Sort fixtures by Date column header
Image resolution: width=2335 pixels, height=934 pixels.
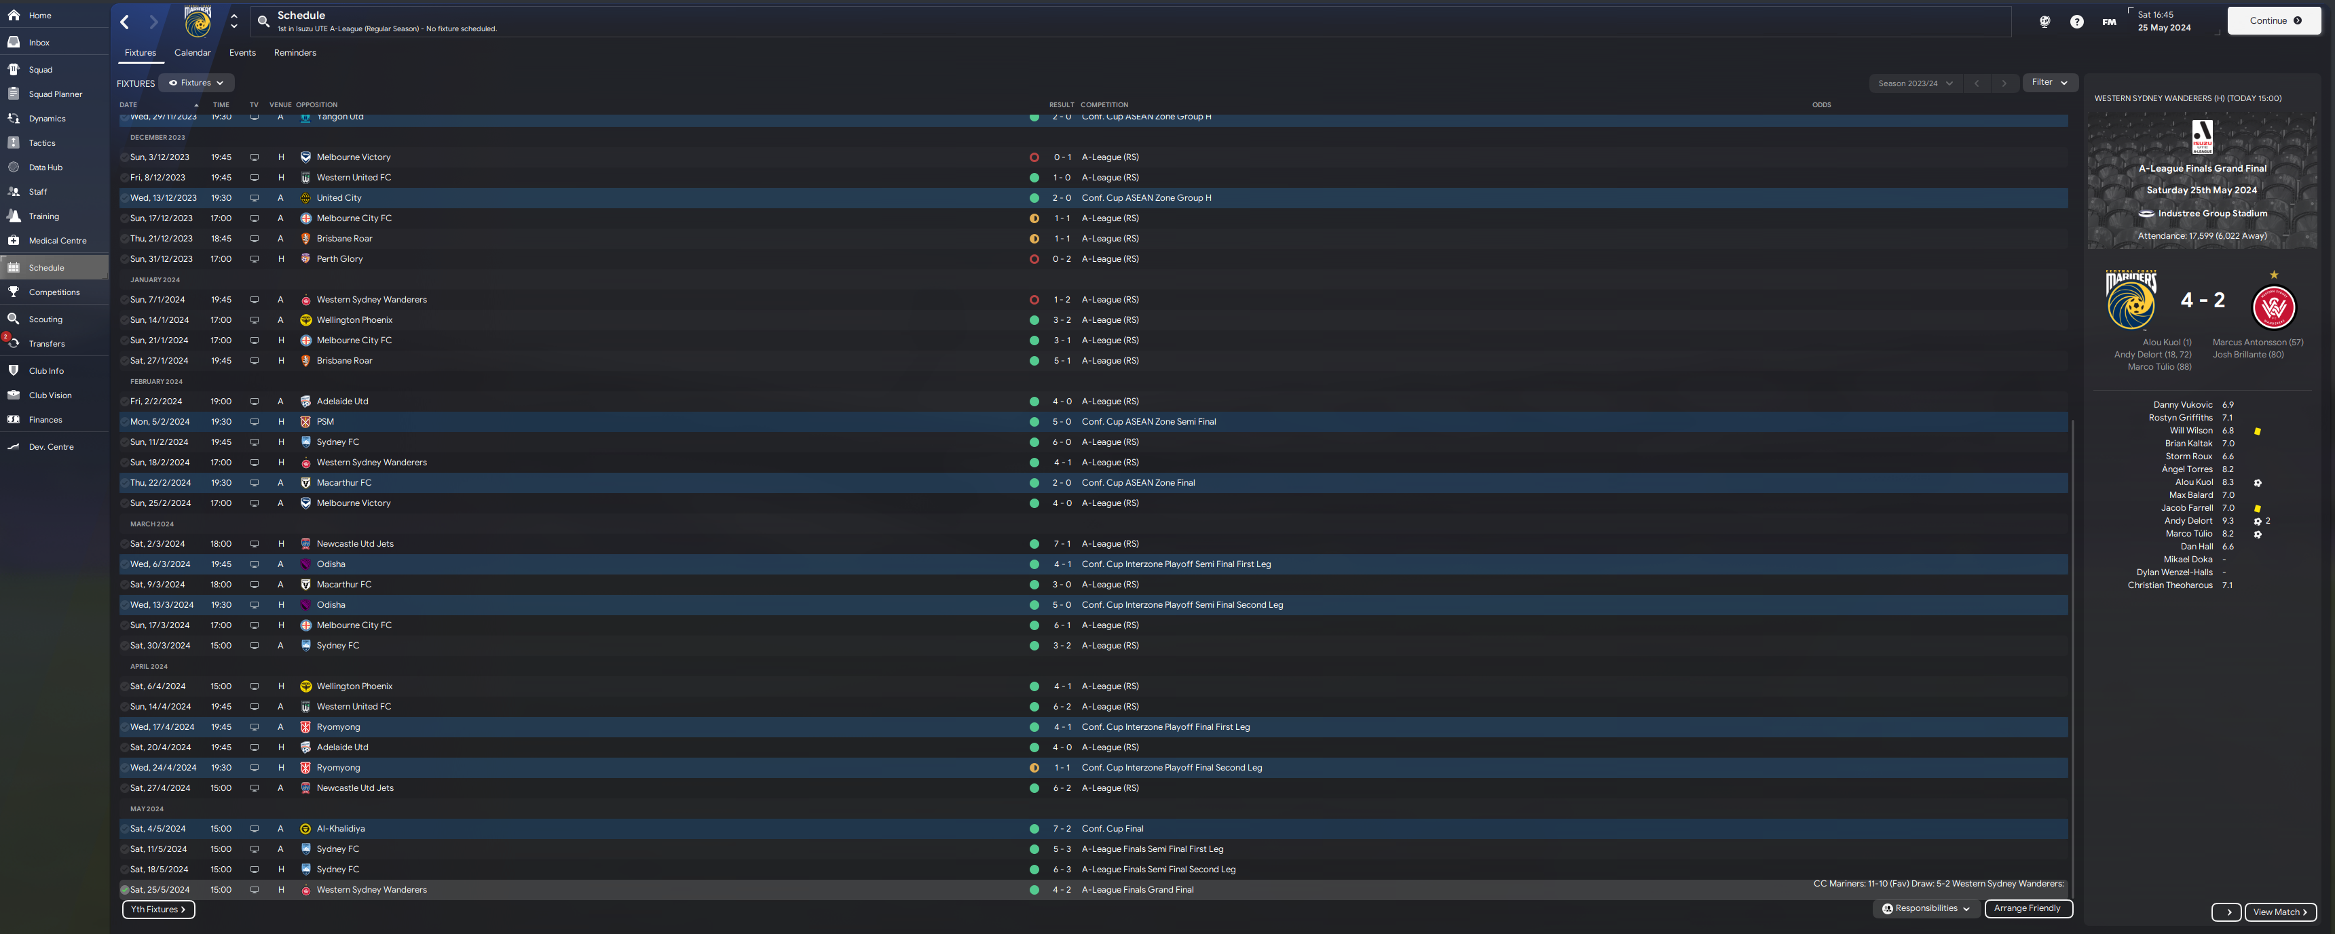129,104
